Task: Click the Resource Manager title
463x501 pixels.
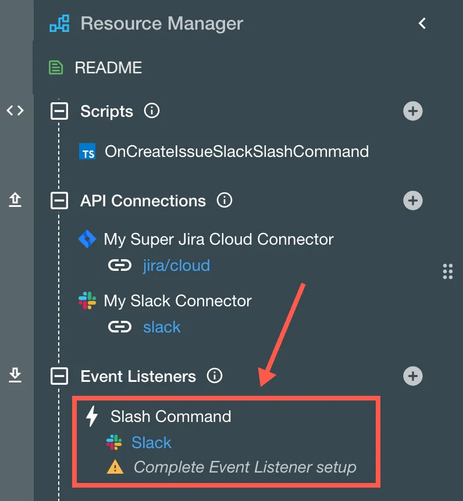Action: (x=162, y=24)
